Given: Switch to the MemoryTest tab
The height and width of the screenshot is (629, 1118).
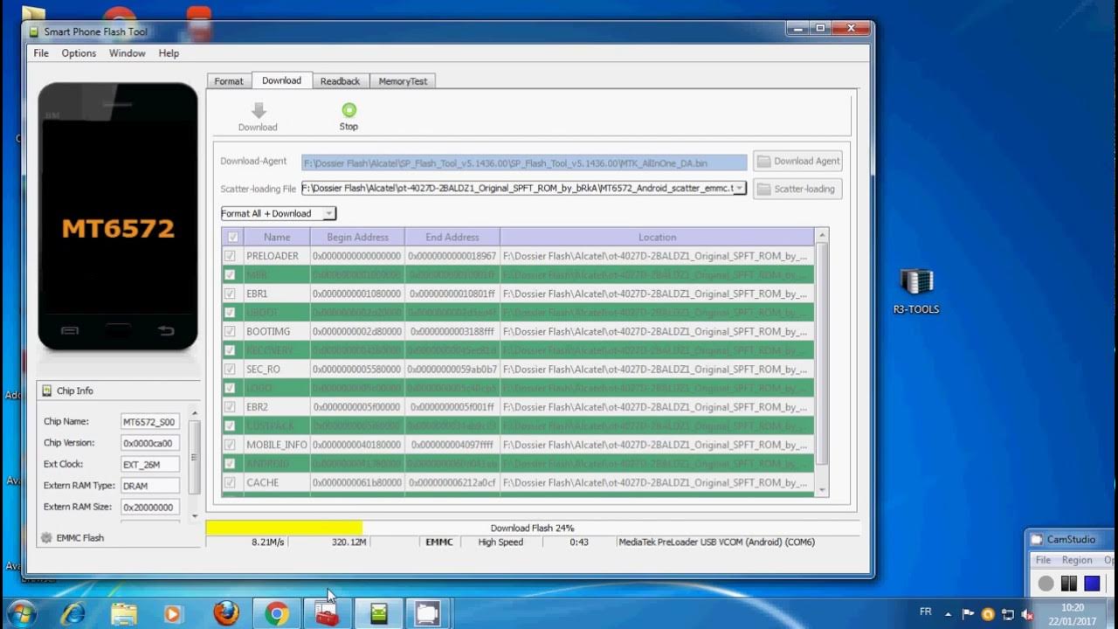Looking at the screenshot, I should point(403,81).
